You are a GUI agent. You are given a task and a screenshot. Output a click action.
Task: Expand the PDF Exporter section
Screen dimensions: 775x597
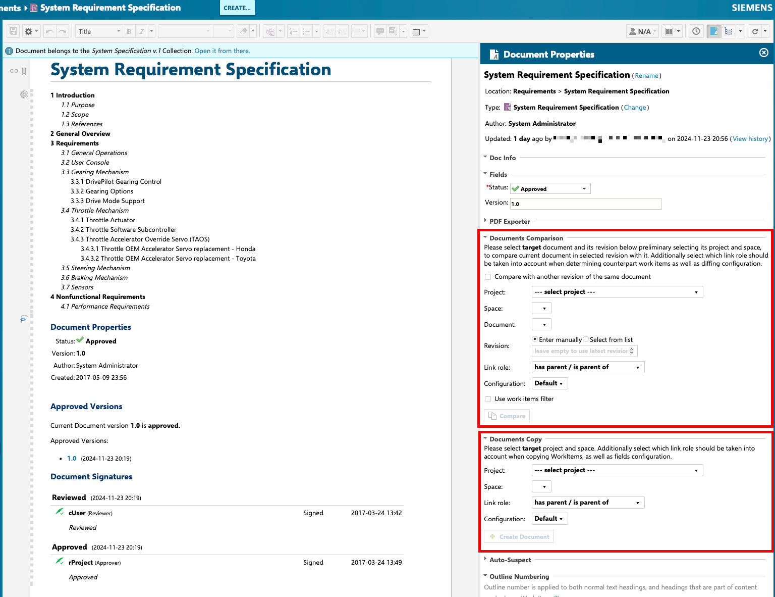point(485,221)
